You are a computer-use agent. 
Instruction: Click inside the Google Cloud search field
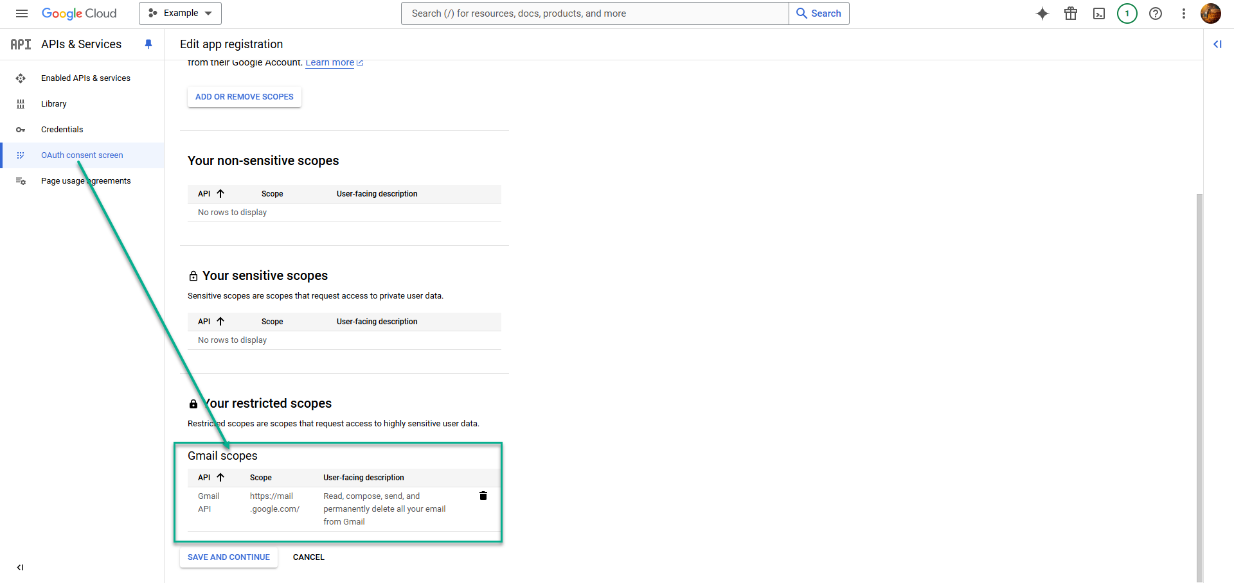(x=595, y=13)
